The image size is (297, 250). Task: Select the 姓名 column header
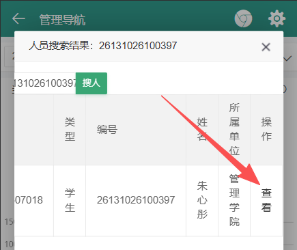202,129
